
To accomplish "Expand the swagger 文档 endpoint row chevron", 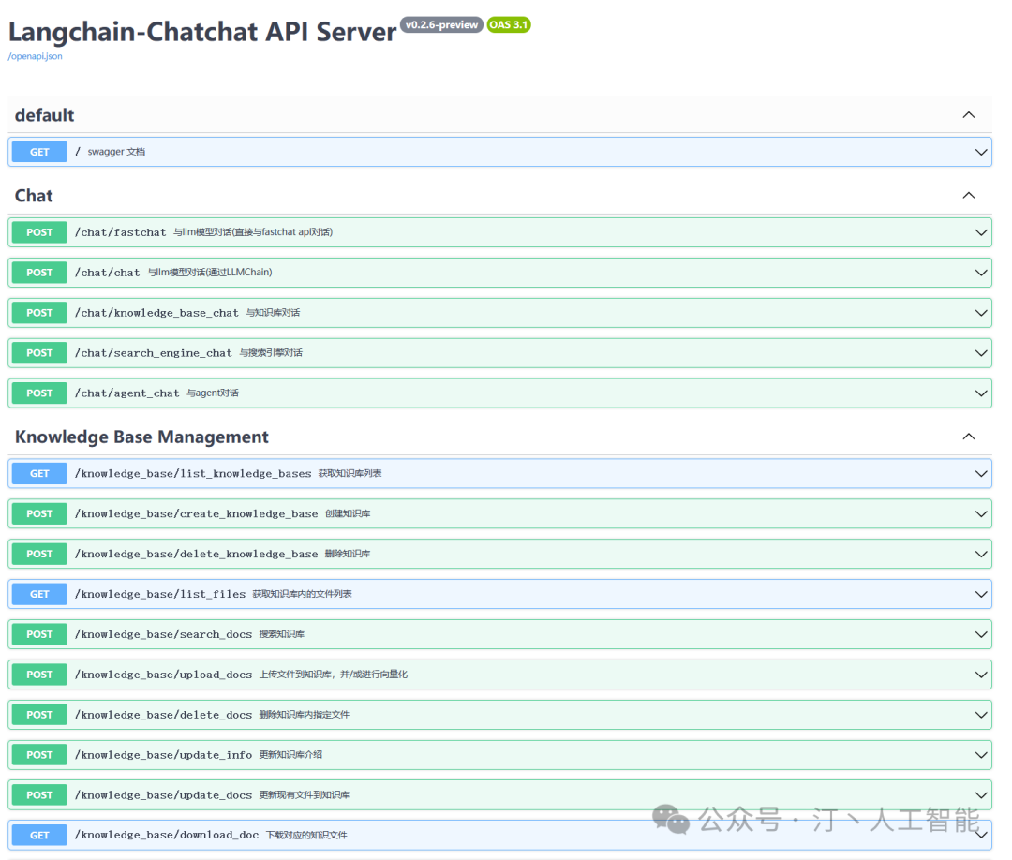I will [980, 153].
